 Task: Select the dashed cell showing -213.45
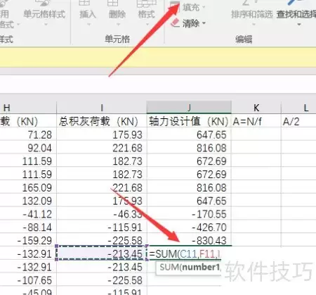(x=102, y=253)
